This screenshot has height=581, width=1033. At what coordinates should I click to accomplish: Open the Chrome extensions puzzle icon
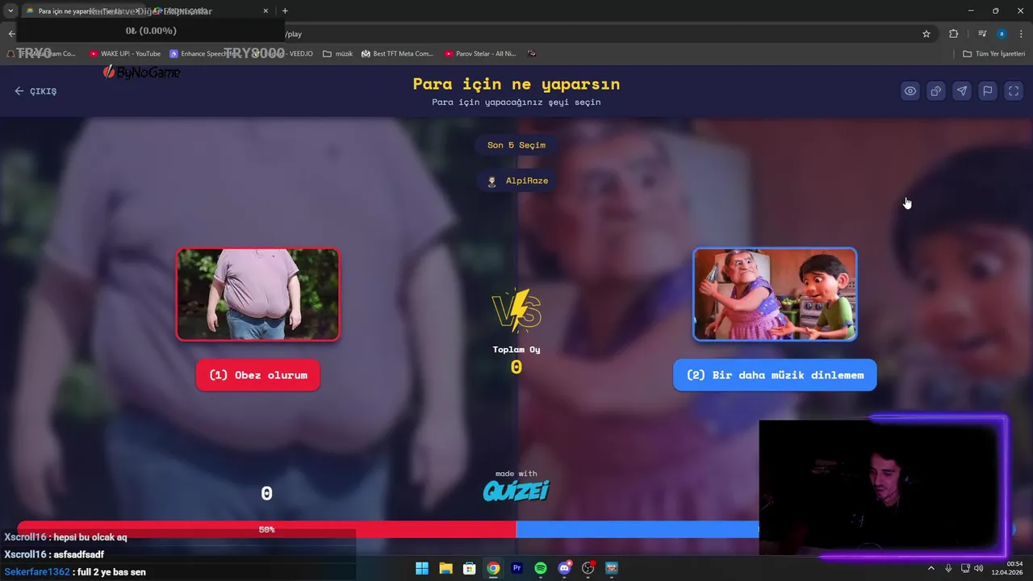954,34
